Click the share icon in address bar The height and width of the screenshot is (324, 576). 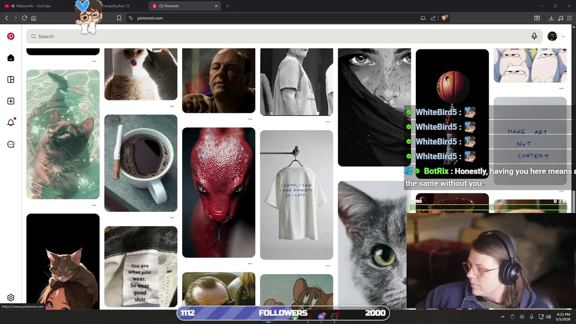[x=433, y=18]
